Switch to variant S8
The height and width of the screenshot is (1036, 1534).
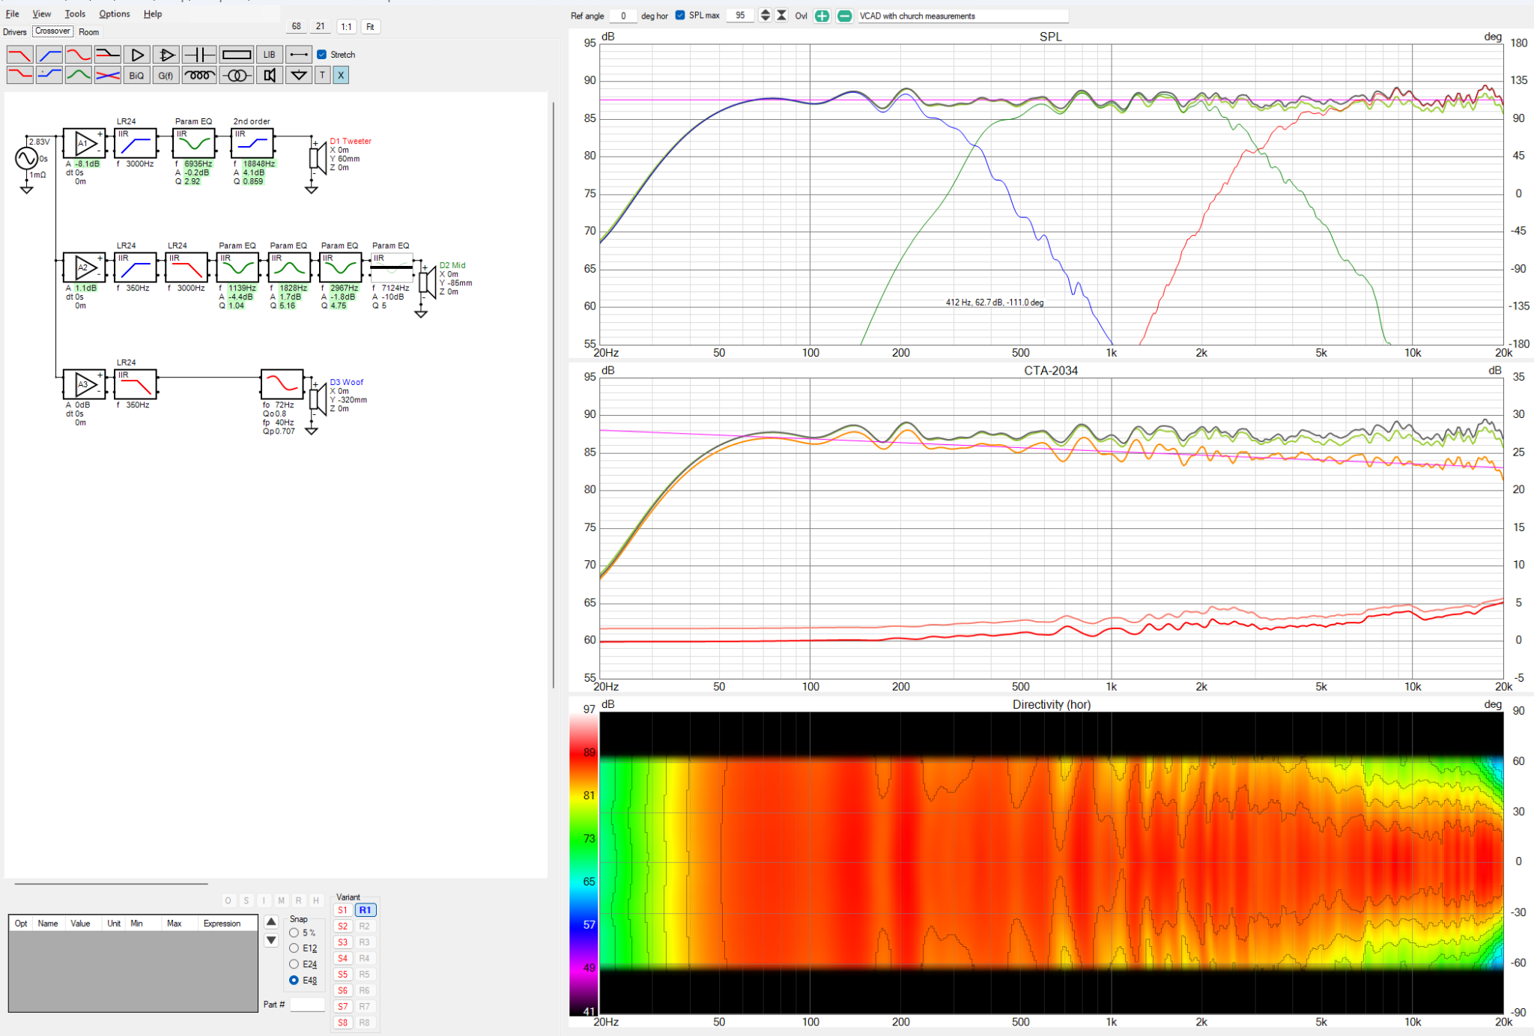point(342,1023)
